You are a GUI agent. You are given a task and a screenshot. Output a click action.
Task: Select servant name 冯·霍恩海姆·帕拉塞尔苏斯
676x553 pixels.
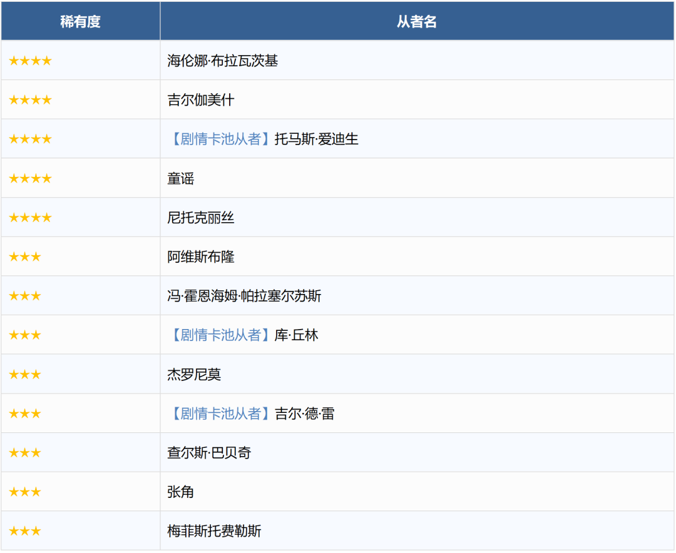(244, 296)
